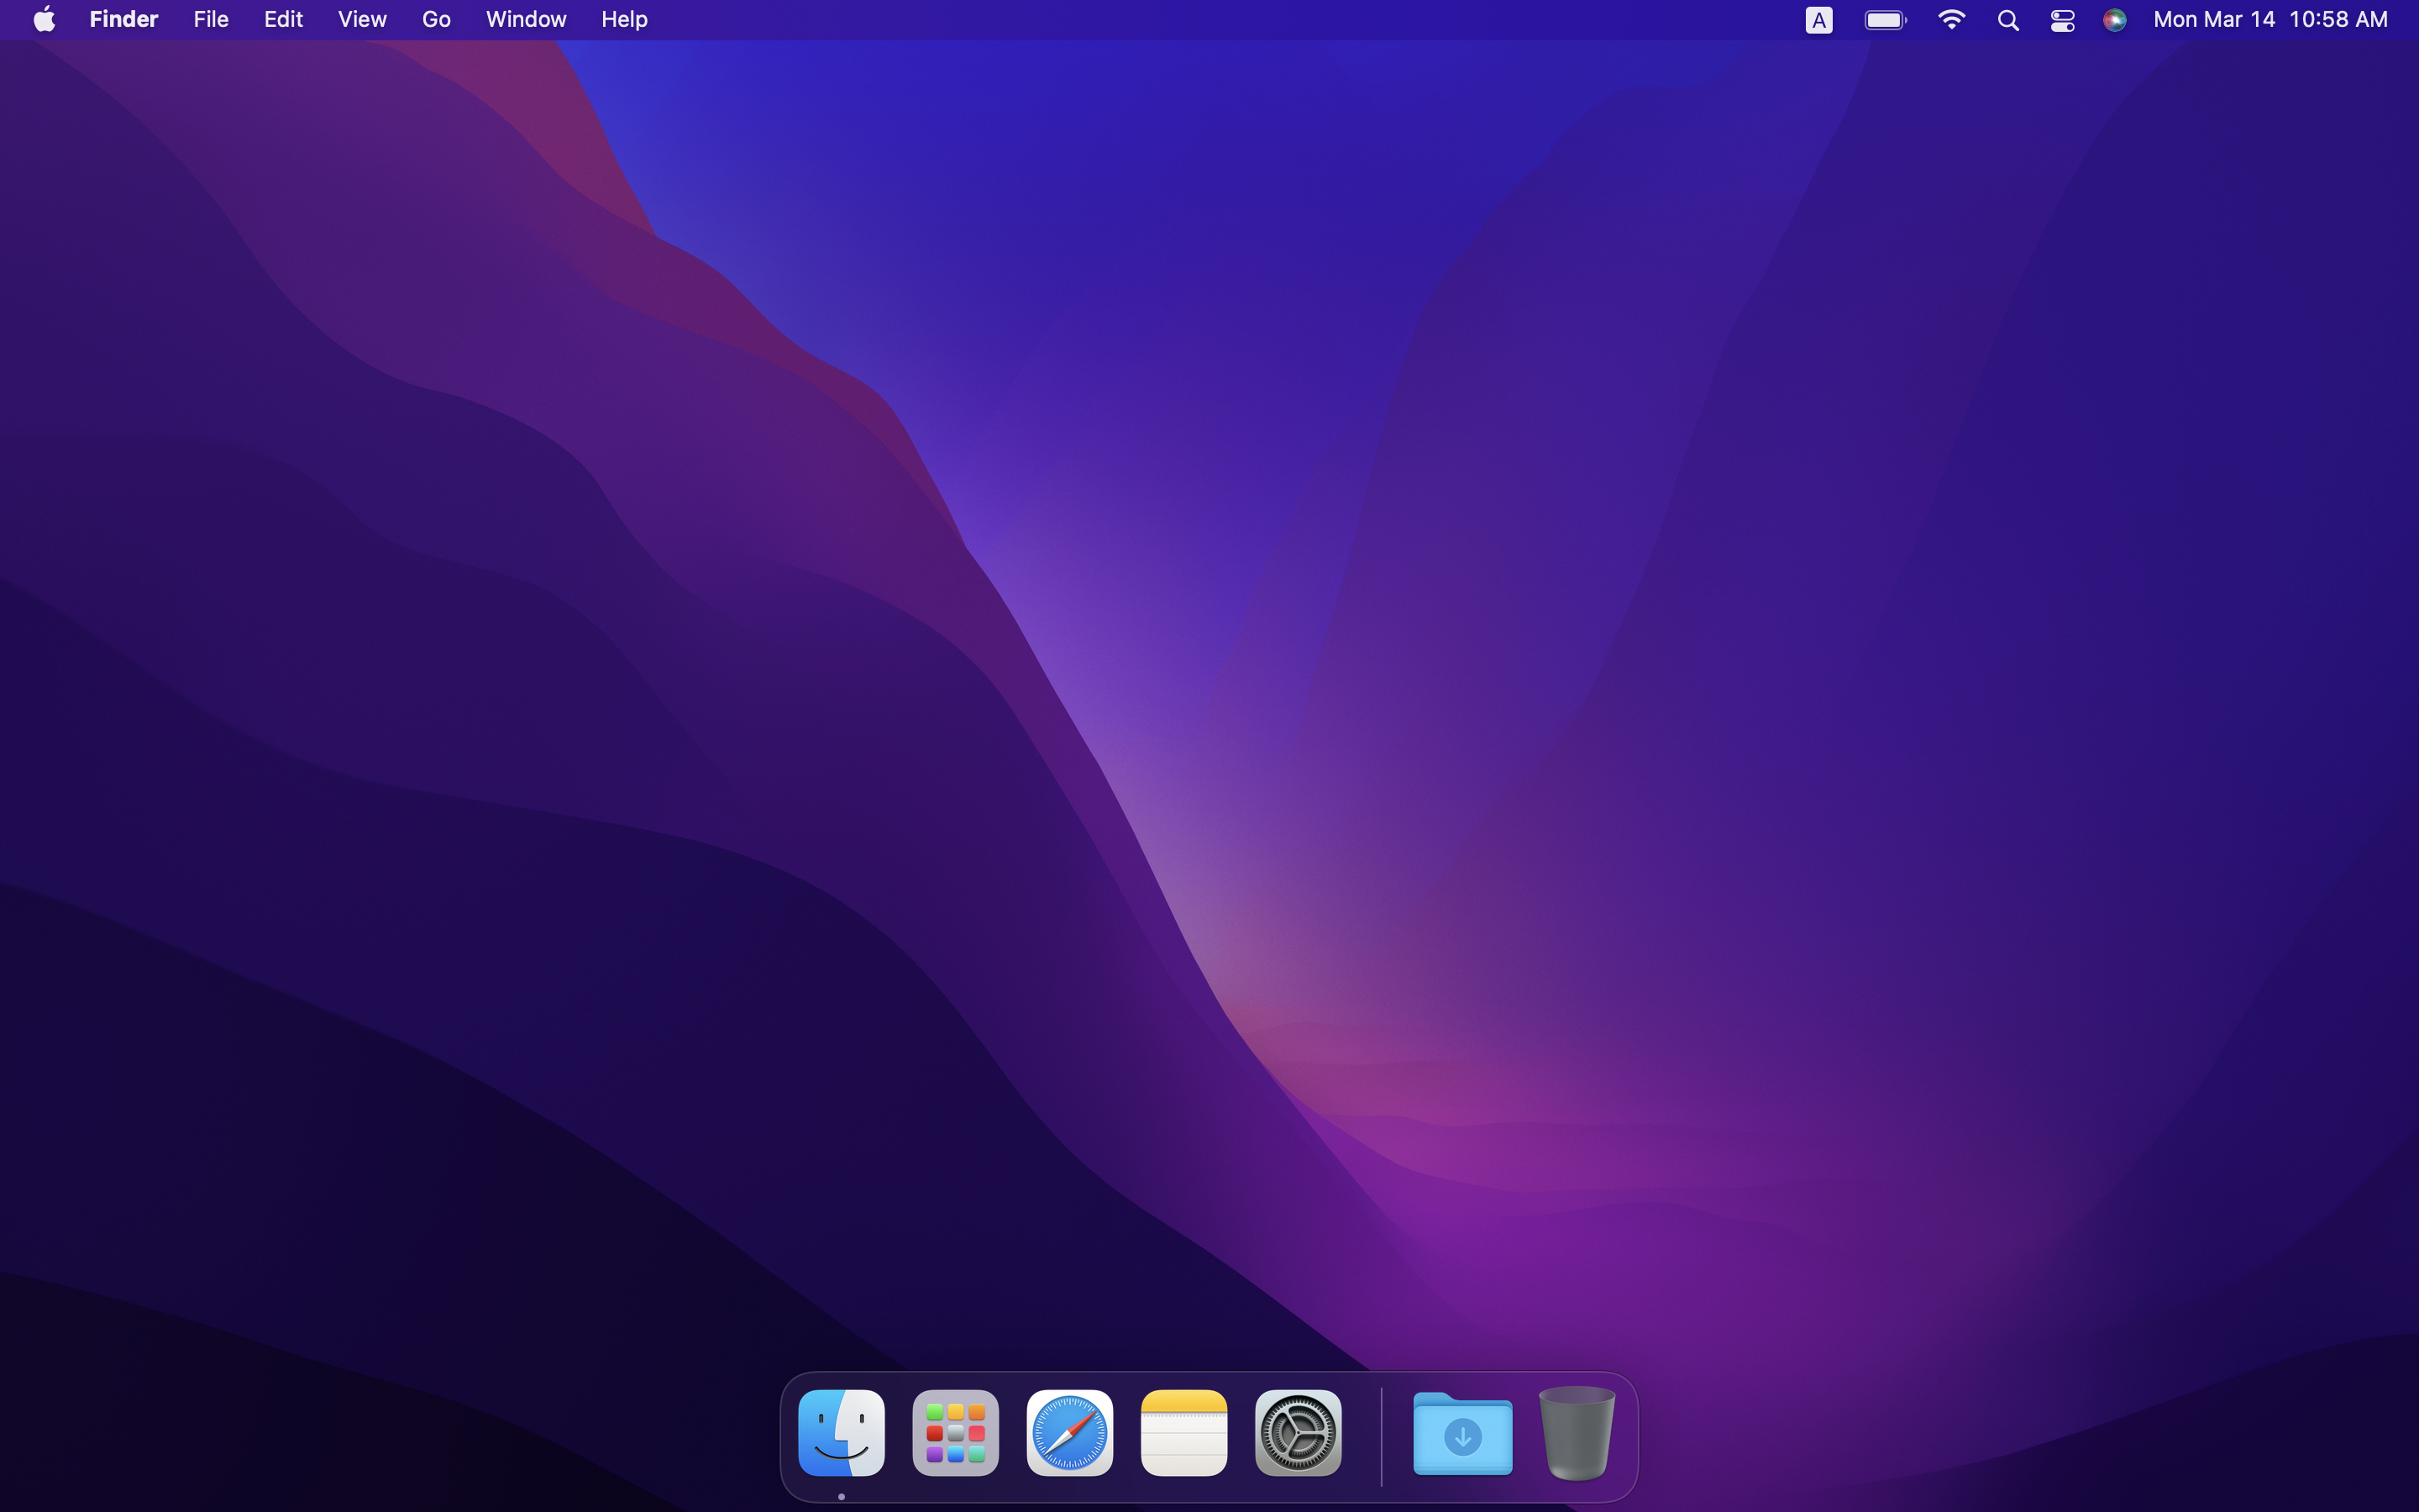The height and width of the screenshot is (1512, 2419).
Task: Open the input source 'A' menu
Action: point(1818,20)
